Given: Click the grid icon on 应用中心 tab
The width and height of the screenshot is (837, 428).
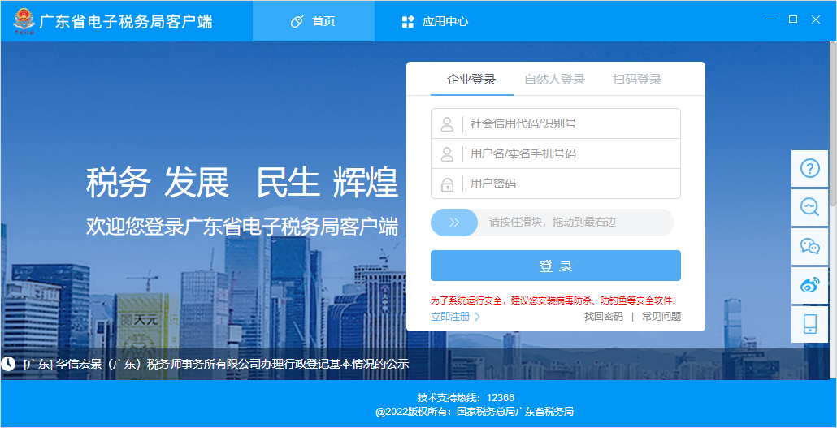Looking at the screenshot, I should pos(408,22).
